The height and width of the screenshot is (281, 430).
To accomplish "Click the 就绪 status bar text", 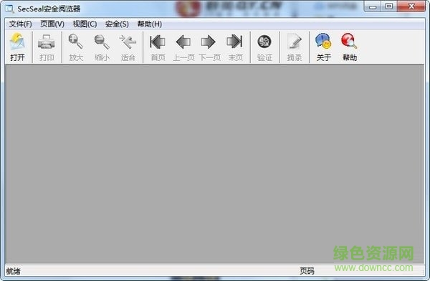I will pos(13,271).
